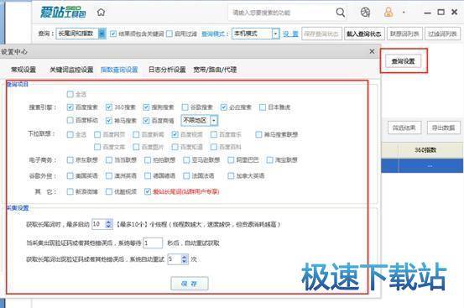Check 全选 above the search engine row
This screenshot has height=308, width=464.
tap(70, 94)
